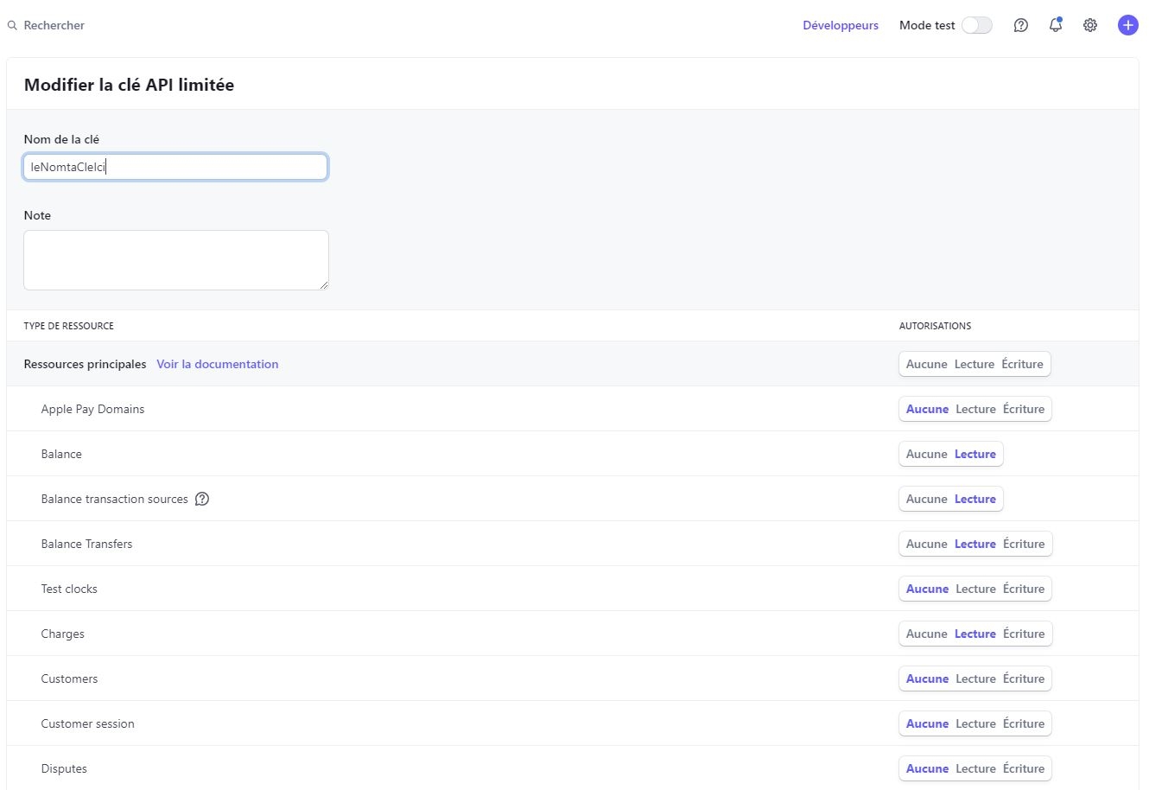Set all Ressources principales to Lecture
Image resolution: width=1149 pixels, height=790 pixels.
coord(974,364)
